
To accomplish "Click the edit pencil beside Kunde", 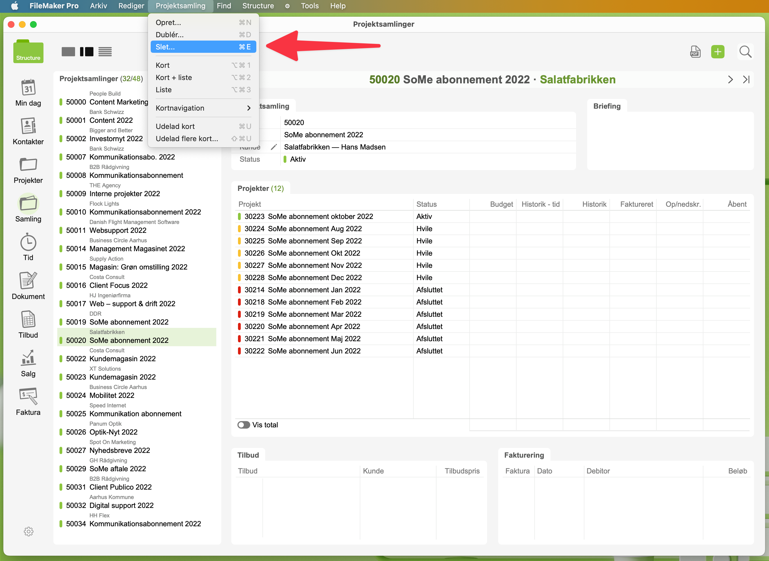I will [x=274, y=147].
